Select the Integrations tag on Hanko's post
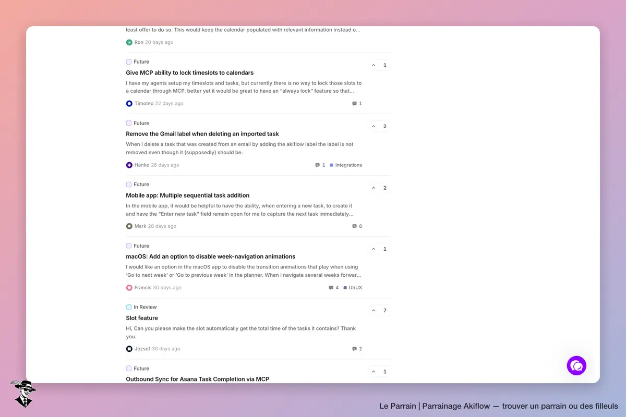The image size is (626, 417). (346, 165)
